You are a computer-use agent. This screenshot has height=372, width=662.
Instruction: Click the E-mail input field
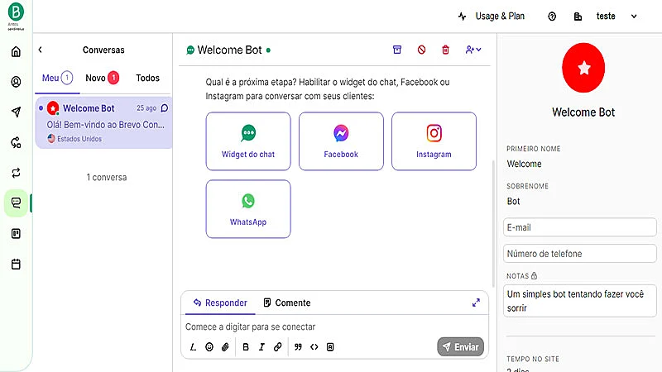tap(579, 227)
